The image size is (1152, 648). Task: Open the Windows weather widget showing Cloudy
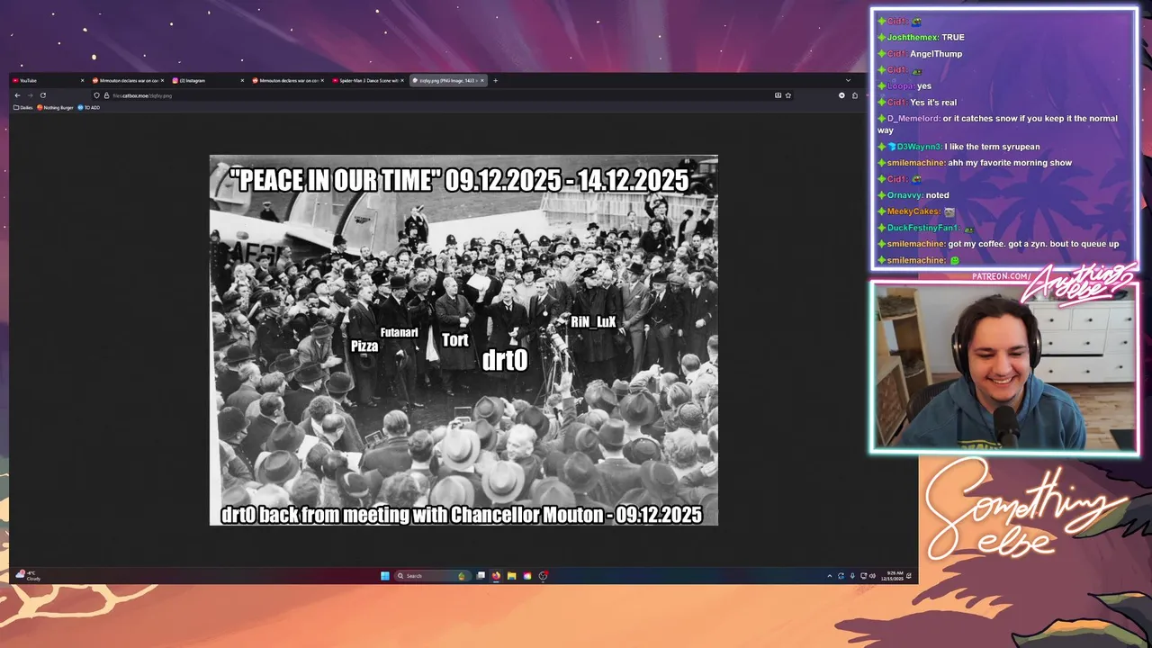(x=30, y=575)
